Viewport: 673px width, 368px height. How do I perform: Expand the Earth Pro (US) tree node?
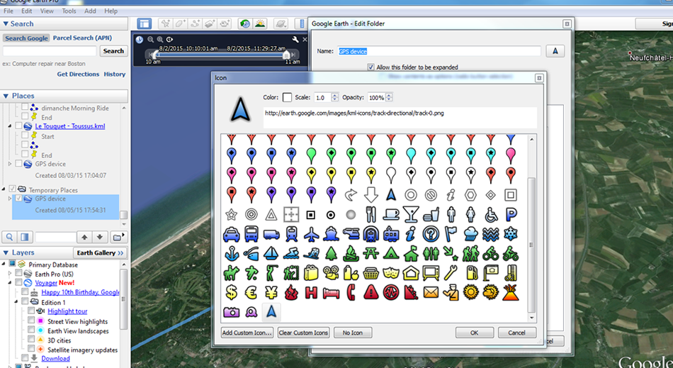click(10, 274)
